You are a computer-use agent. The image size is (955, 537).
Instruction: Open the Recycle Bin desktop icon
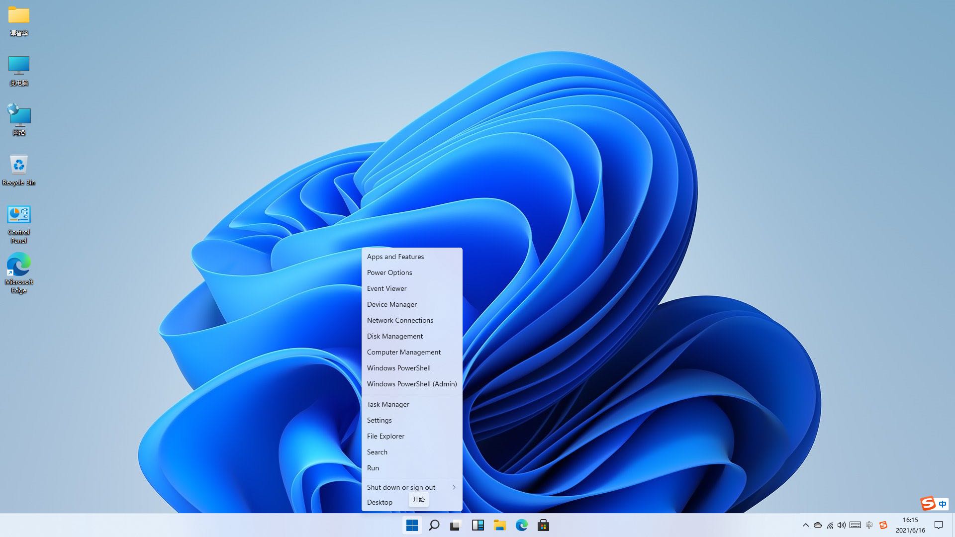[x=19, y=169]
